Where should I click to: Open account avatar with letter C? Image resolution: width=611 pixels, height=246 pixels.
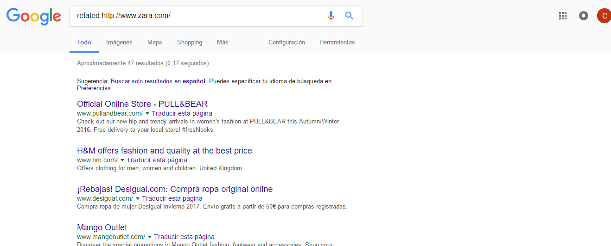click(604, 16)
